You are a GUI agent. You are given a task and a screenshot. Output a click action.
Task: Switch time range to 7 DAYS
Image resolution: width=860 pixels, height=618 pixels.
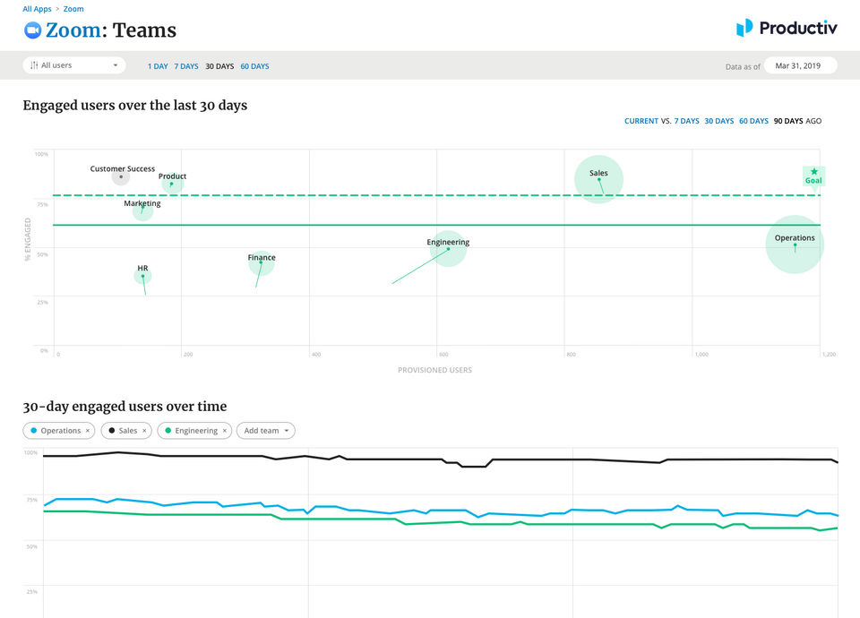186,66
